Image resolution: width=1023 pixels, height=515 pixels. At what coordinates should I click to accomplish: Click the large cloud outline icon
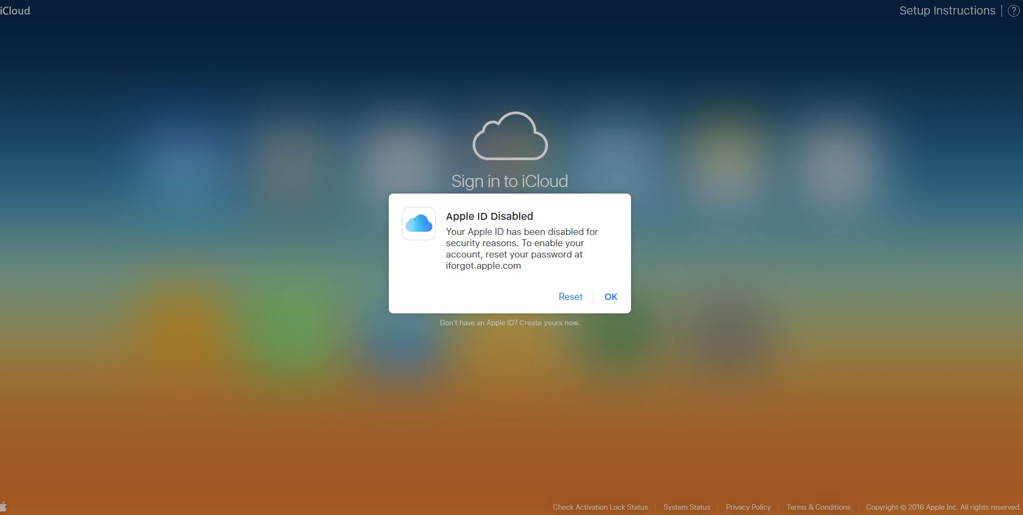click(510, 136)
